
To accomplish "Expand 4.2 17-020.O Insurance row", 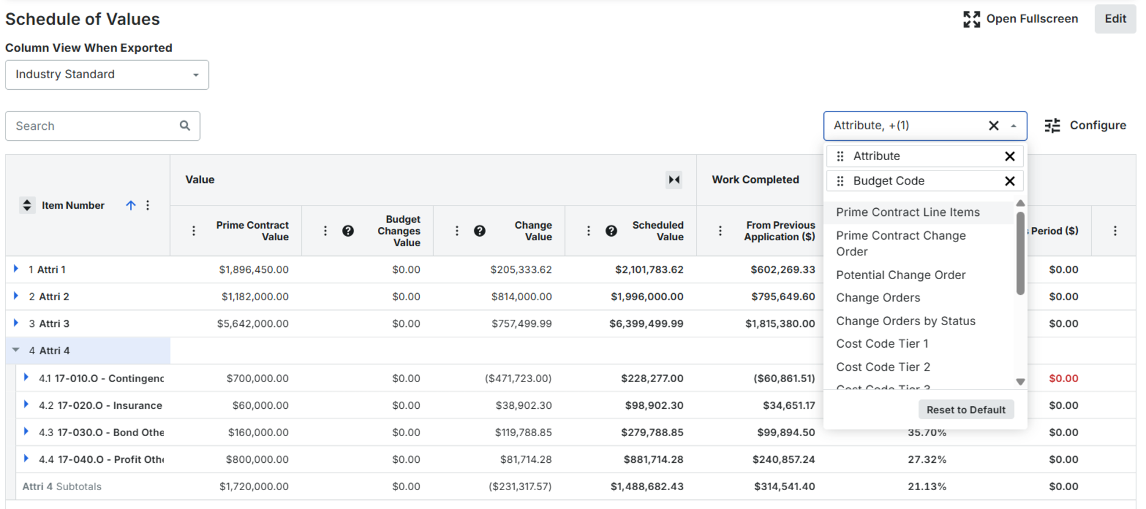I will tap(26, 405).
